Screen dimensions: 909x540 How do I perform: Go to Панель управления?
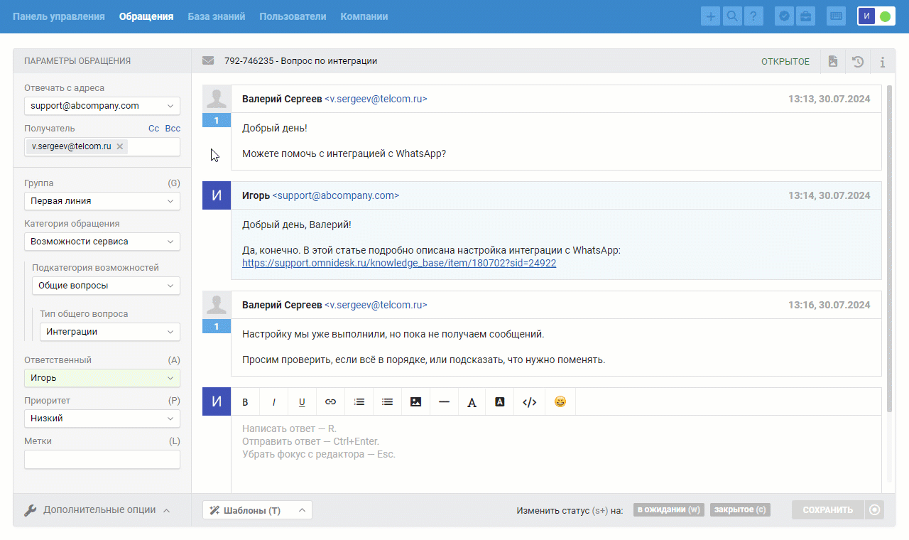59,16
